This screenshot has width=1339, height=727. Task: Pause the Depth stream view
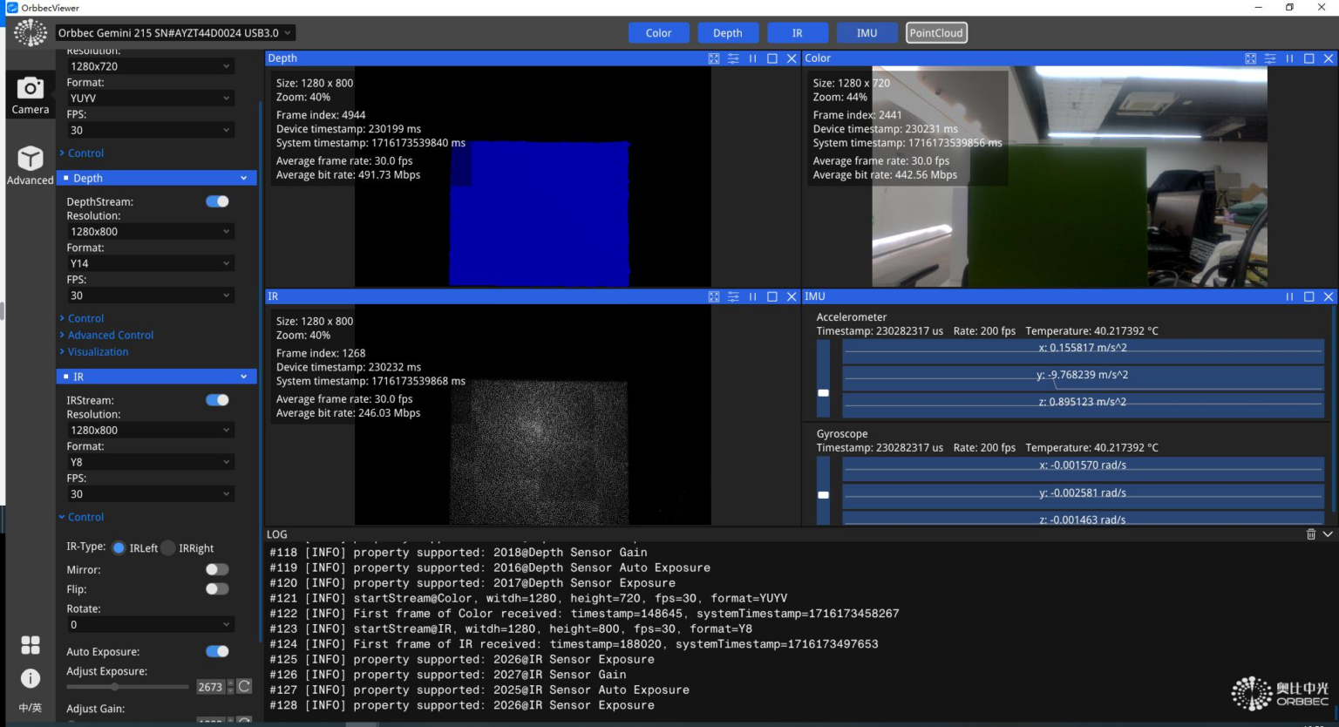pos(752,58)
